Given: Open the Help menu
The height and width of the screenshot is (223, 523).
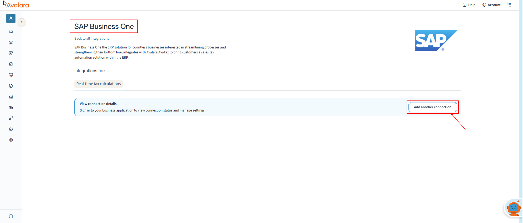Looking at the screenshot, I should 469,5.
